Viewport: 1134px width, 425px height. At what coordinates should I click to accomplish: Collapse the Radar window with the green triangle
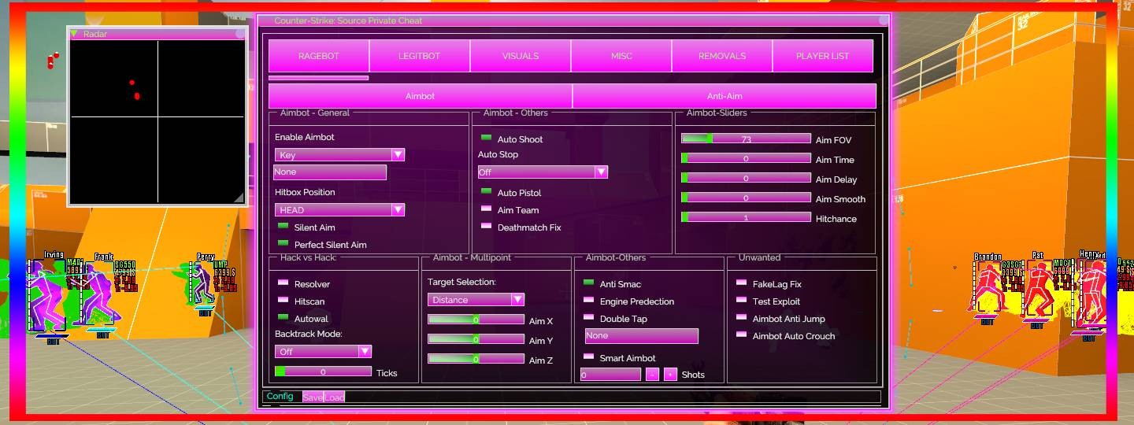tap(74, 34)
